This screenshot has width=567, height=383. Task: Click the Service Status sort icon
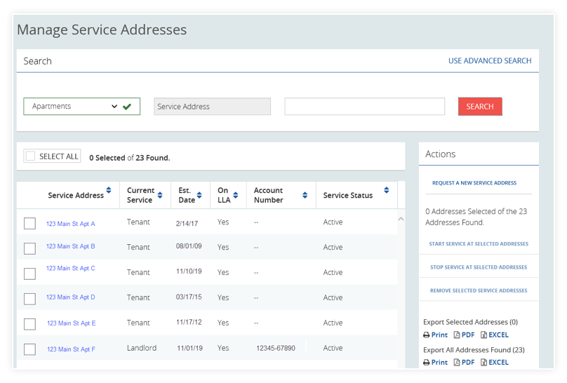click(x=386, y=191)
